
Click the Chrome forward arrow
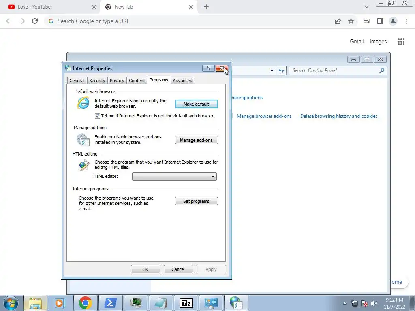[x=22, y=21]
